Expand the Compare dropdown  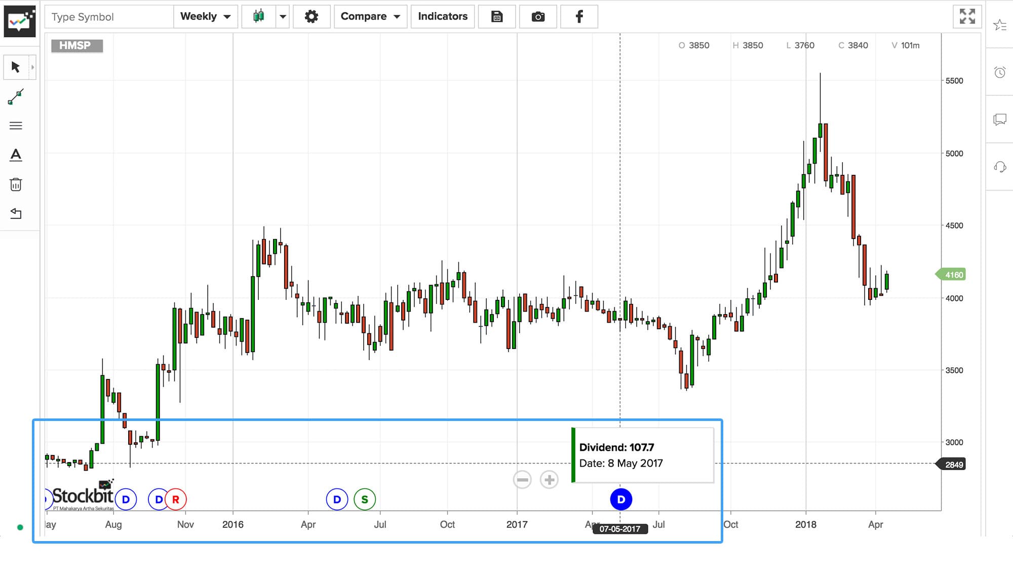pyautogui.click(x=370, y=17)
